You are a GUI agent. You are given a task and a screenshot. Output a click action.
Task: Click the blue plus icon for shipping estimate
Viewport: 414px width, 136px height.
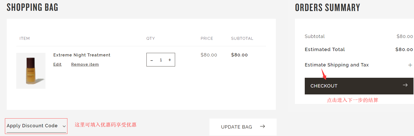click(410, 65)
